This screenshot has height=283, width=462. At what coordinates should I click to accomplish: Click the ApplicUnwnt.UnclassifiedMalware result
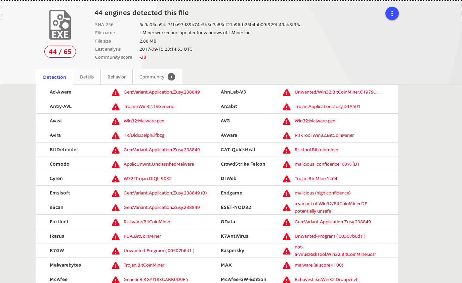159,164
